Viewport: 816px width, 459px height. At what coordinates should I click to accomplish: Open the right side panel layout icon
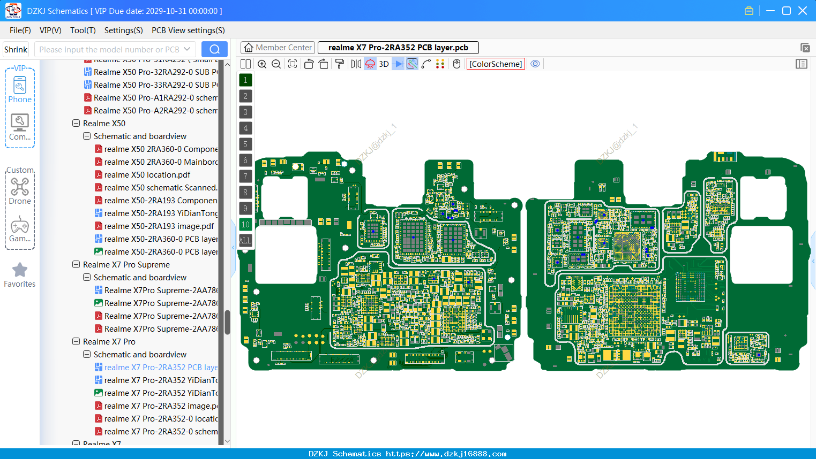click(x=802, y=64)
